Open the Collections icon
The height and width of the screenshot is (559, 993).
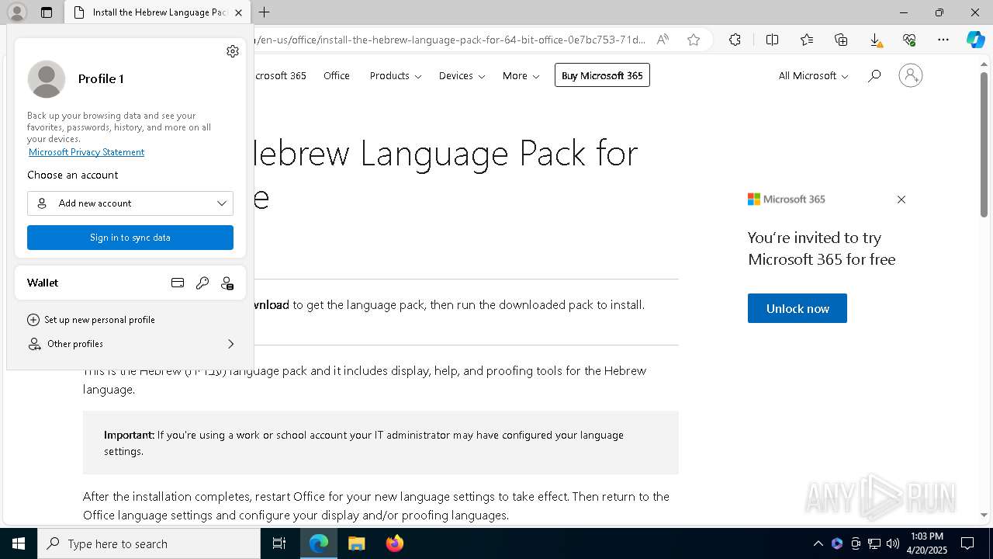tap(841, 40)
